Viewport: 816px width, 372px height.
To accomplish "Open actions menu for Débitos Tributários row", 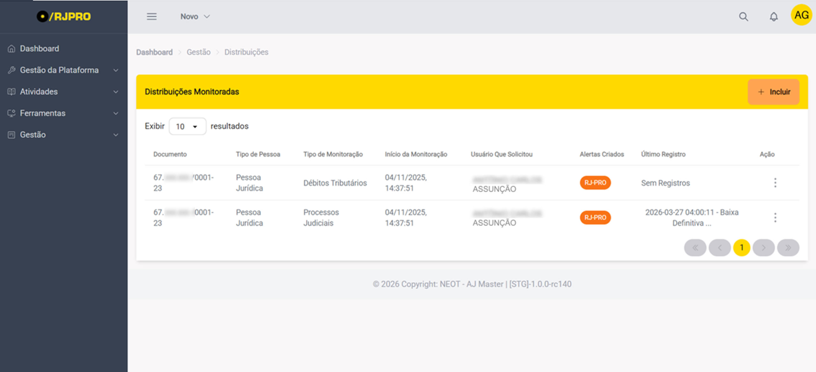I will [x=775, y=183].
